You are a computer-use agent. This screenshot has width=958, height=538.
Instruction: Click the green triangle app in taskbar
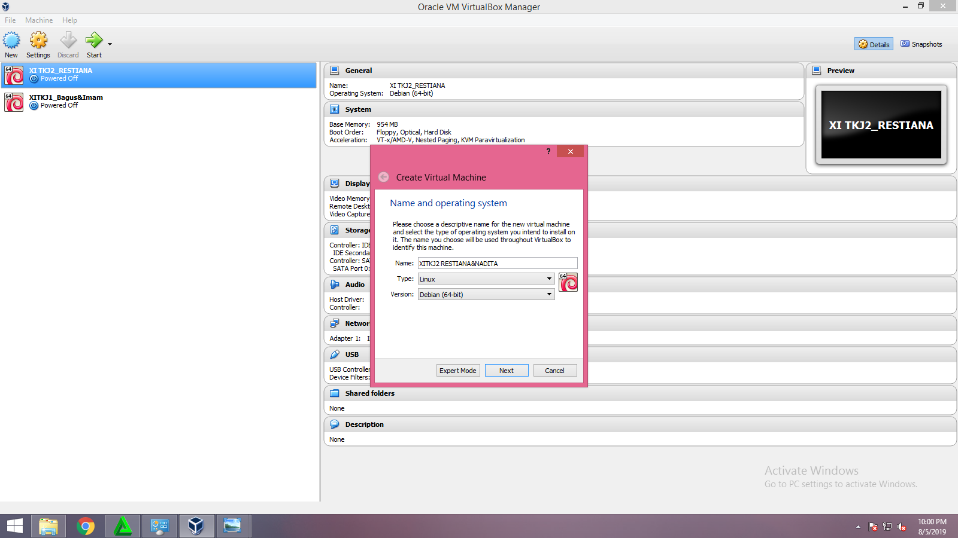[123, 526]
